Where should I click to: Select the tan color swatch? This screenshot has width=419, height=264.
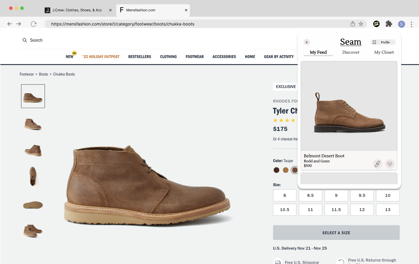[286, 170]
